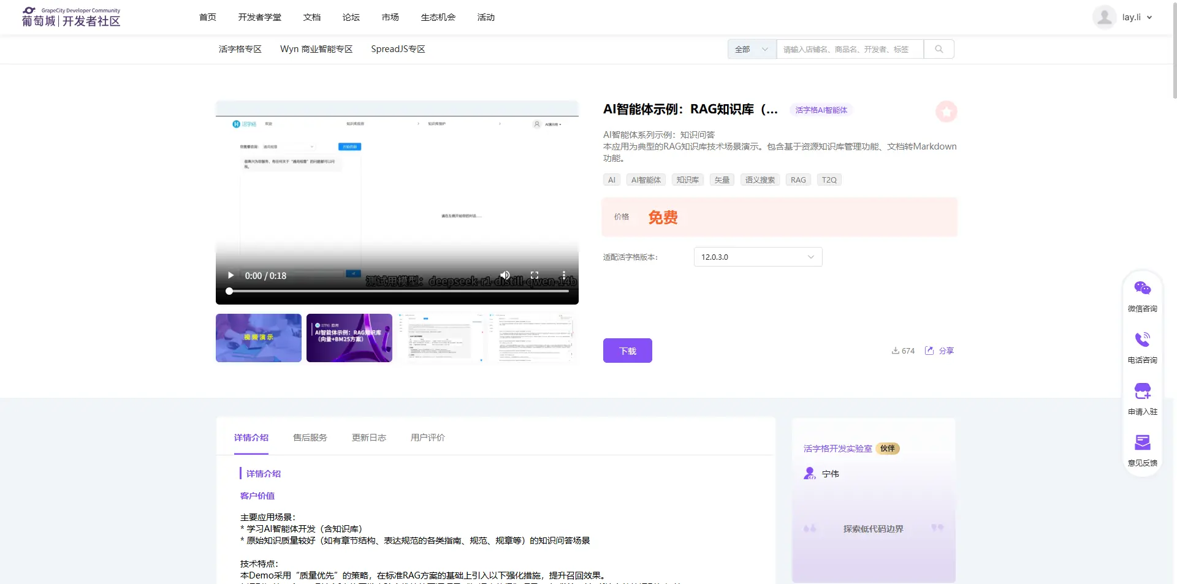Click the page vertical scrollbar
Viewport: 1177px width, 584px height.
[1174, 49]
